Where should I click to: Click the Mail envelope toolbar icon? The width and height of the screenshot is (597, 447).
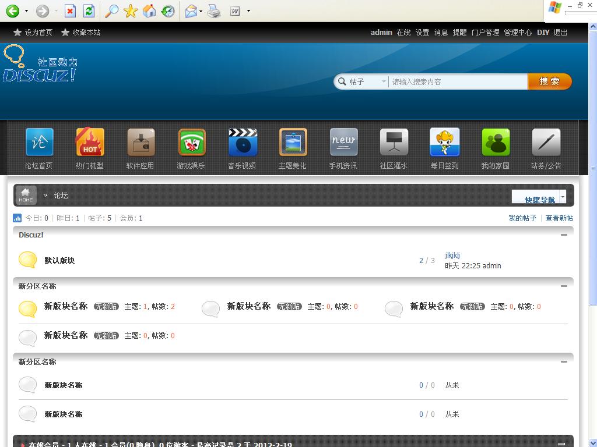(191, 11)
